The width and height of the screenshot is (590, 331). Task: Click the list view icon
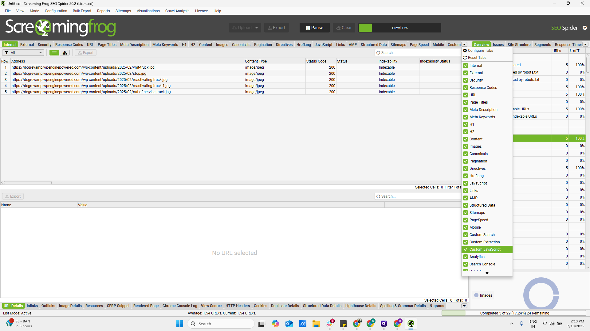(x=54, y=53)
